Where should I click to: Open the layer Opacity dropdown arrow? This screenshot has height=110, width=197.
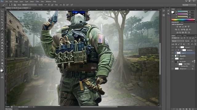(195, 41)
